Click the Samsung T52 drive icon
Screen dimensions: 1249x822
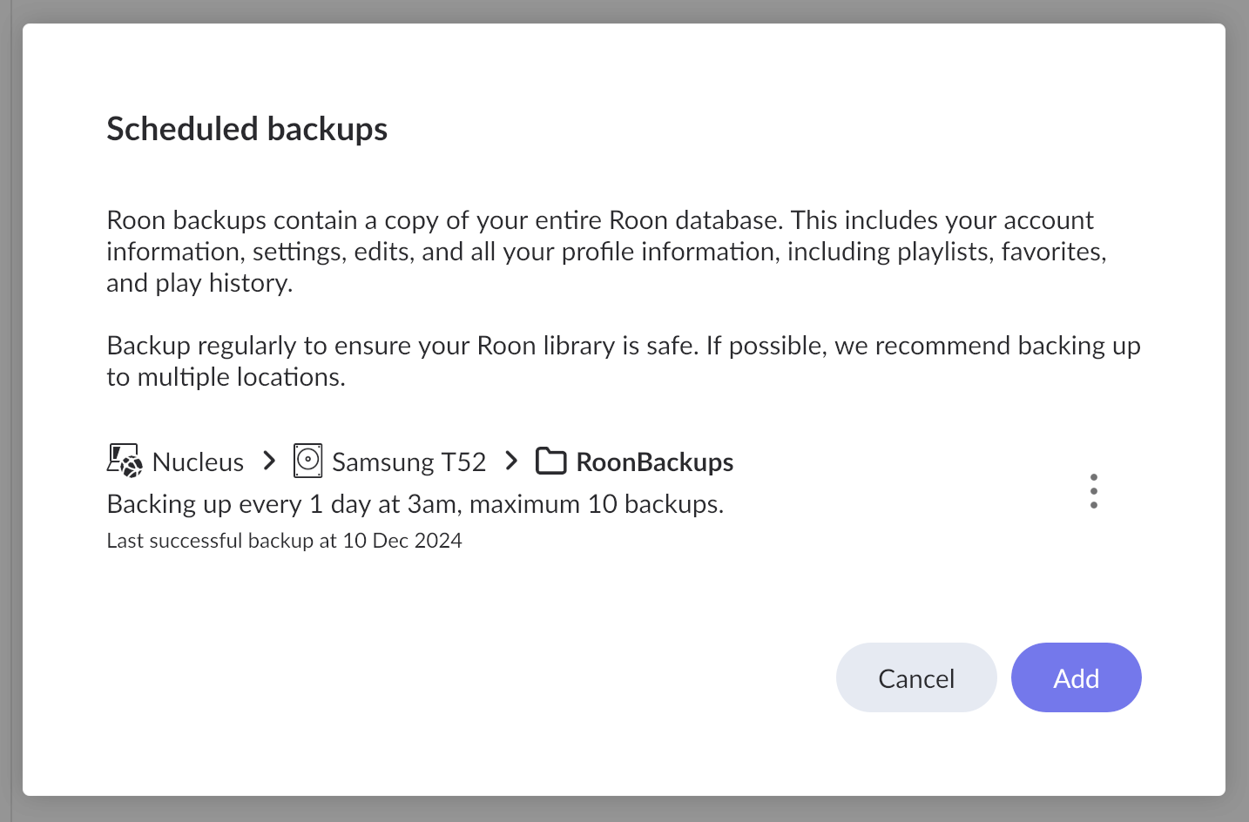pos(307,461)
